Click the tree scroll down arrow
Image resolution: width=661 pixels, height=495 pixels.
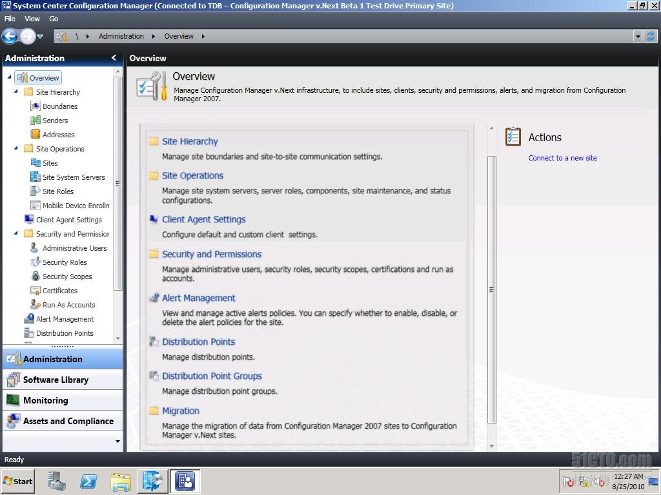117,338
